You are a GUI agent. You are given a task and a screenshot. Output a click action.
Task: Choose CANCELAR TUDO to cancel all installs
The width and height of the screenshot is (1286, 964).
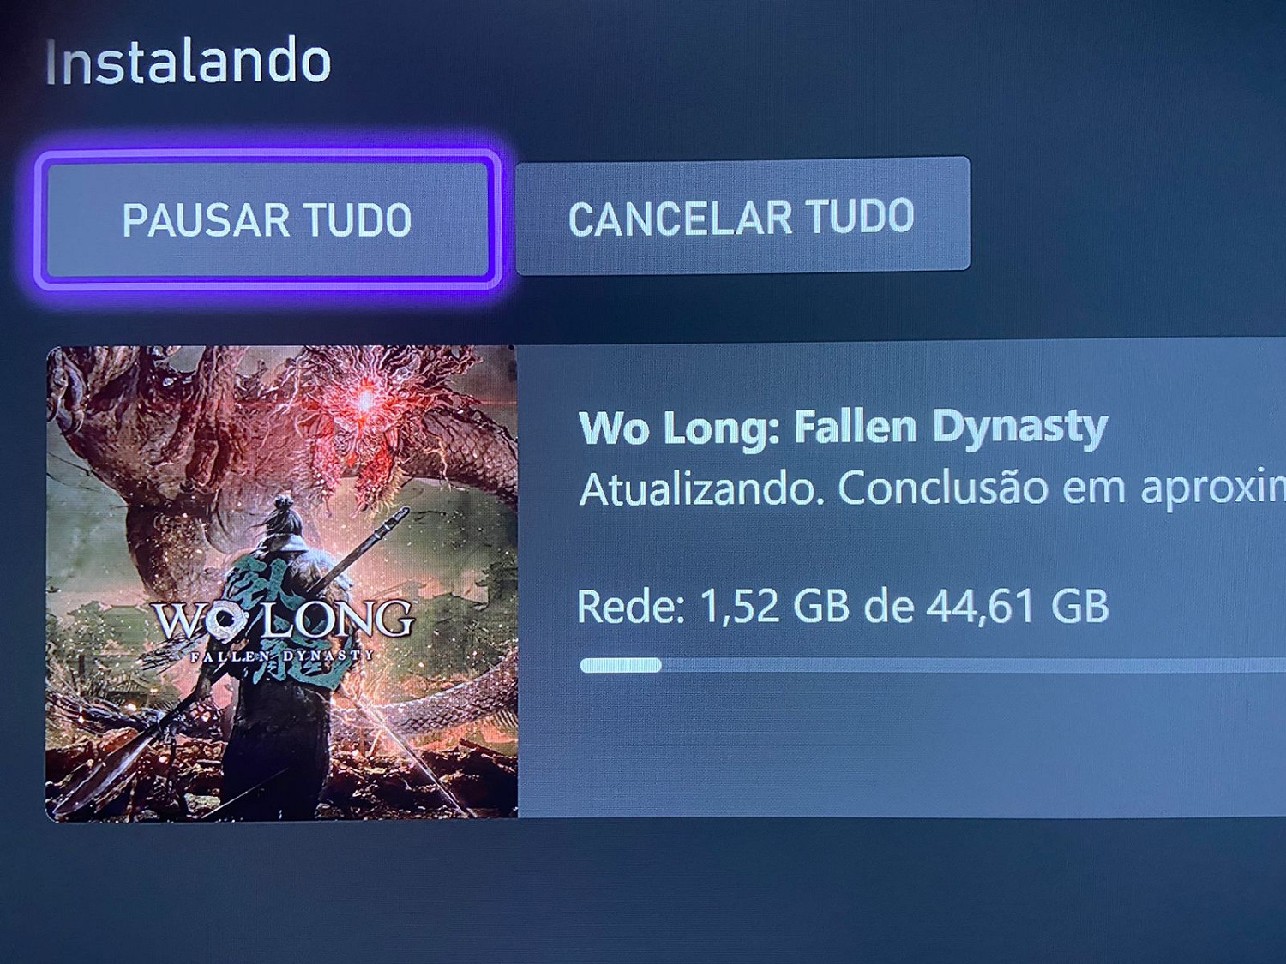(742, 216)
